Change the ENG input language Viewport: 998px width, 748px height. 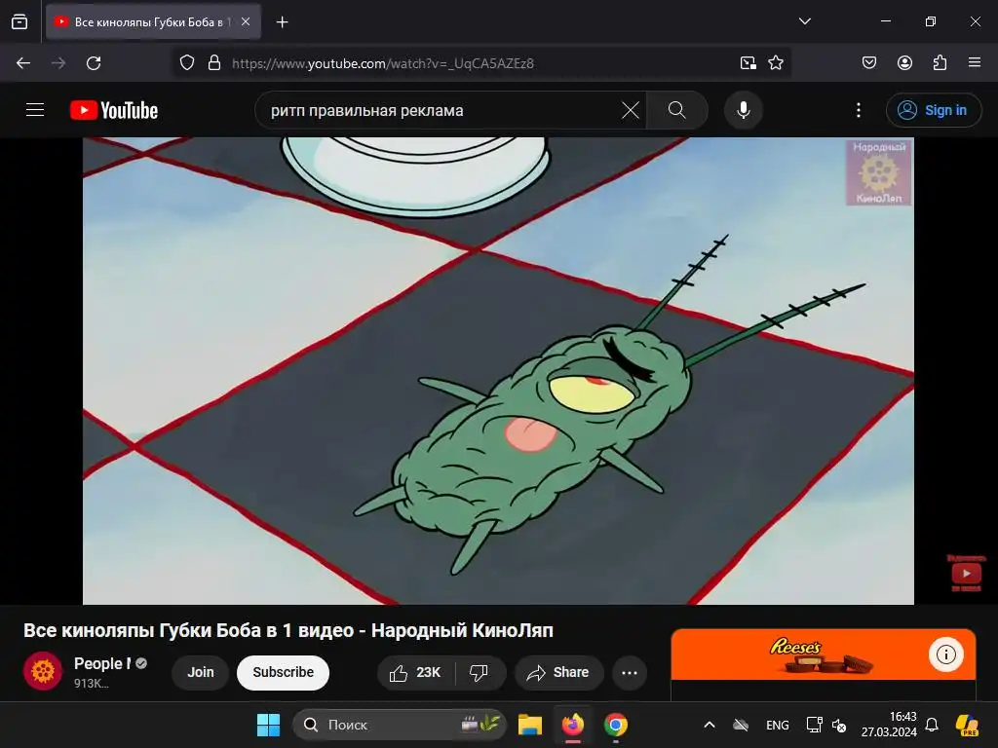pos(777,725)
